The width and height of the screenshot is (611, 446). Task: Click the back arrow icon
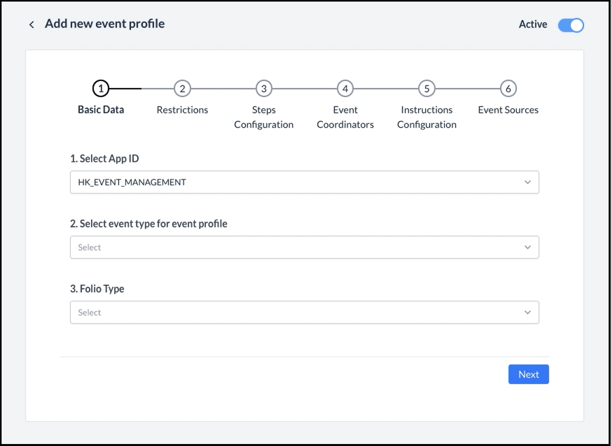click(31, 25)
